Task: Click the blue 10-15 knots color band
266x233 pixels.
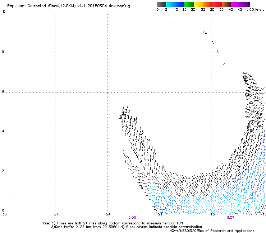Action: 180,4
